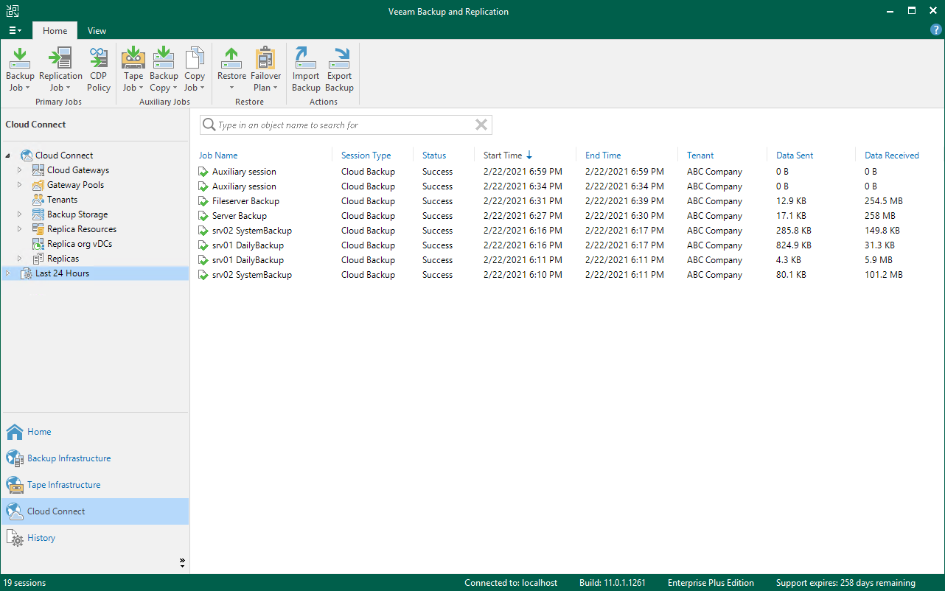Sort by Data Received column
This screenshot has width=945, height=591.
coord(892,155)
